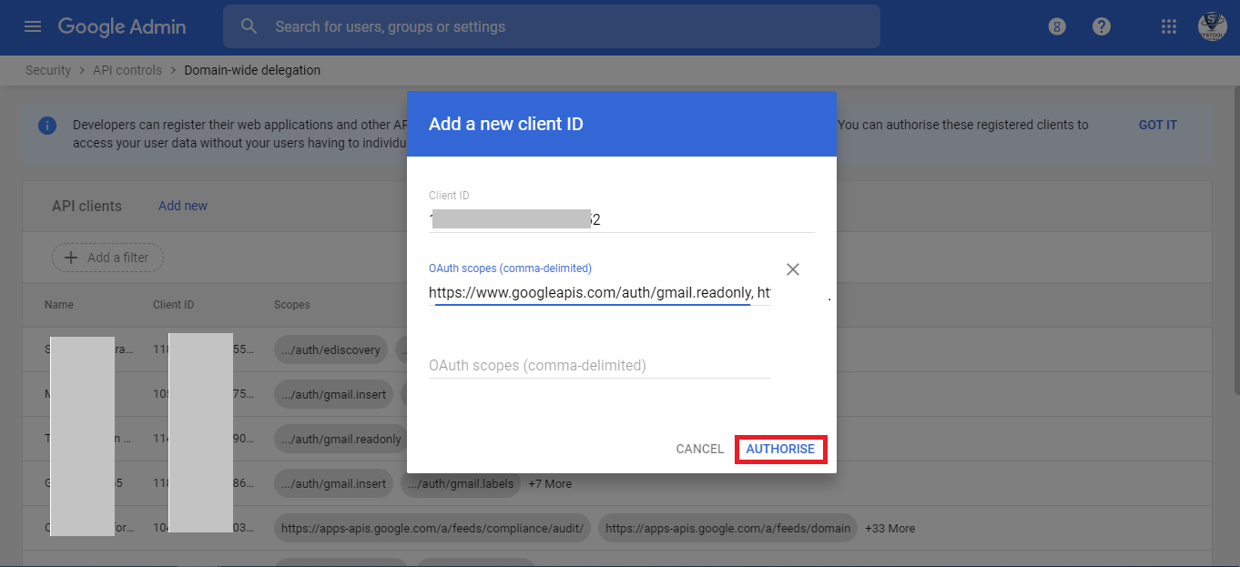Click the filled OAuth scopes field
1240x567 pixels.
click(600, 293)
